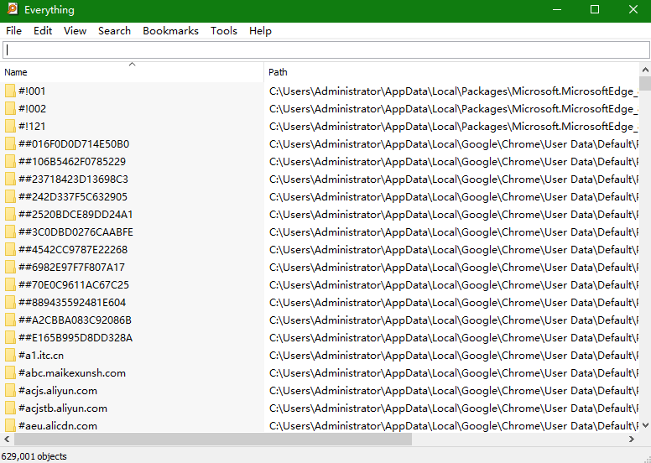The height and width of the screenshot is (463, 651).
Task: Select folder icon of ##6982E97F7F807A17
Action: 10,268
